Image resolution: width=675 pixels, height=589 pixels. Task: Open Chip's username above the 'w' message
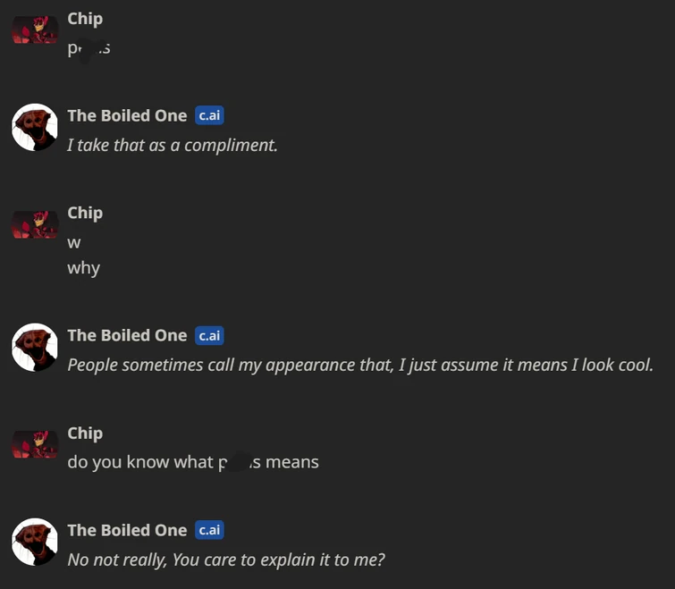click(85, 213)
